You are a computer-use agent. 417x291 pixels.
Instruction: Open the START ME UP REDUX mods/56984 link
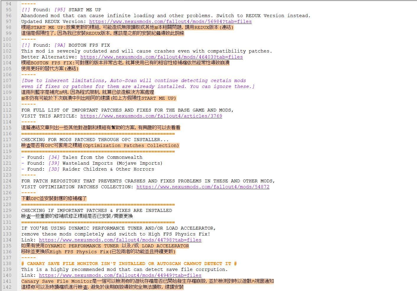(x=170, y=22)
